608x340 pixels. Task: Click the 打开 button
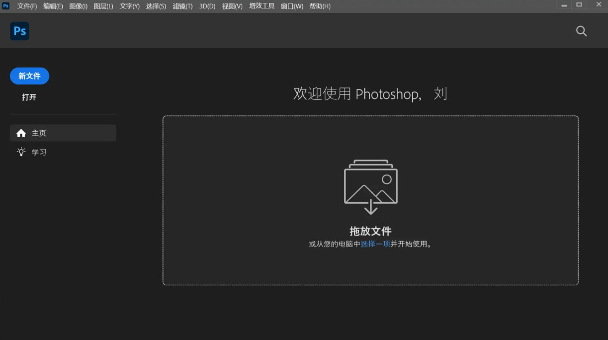pos(29,97)
